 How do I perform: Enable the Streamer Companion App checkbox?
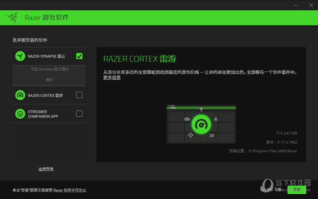tap(79, 114)
